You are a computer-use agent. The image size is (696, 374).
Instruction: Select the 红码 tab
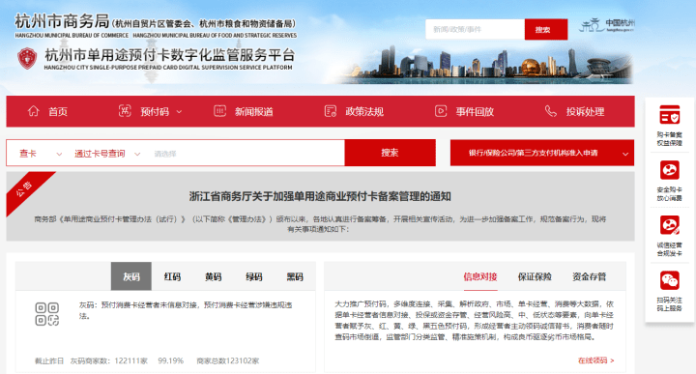172,276
